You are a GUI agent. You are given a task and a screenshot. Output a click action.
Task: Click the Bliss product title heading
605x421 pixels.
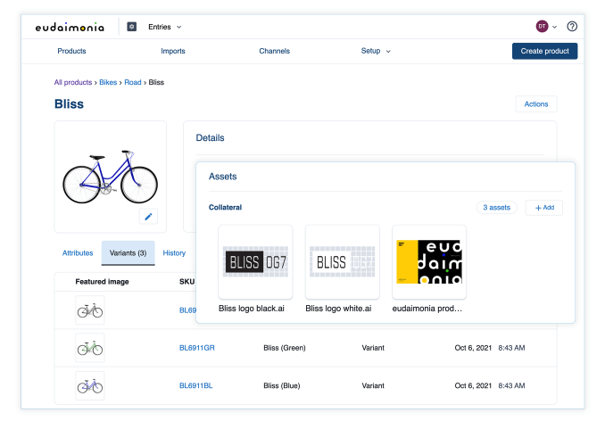click(69, 104)
